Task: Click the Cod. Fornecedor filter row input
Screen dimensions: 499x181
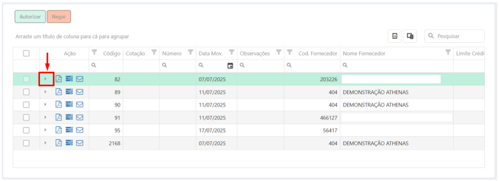Action: (312, 66)
